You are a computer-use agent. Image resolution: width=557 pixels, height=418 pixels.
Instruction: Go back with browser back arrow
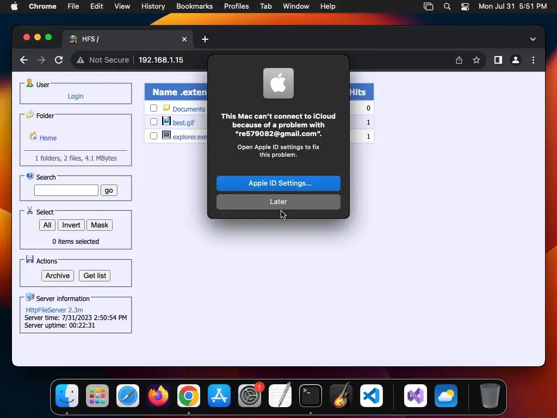[24, 60]
